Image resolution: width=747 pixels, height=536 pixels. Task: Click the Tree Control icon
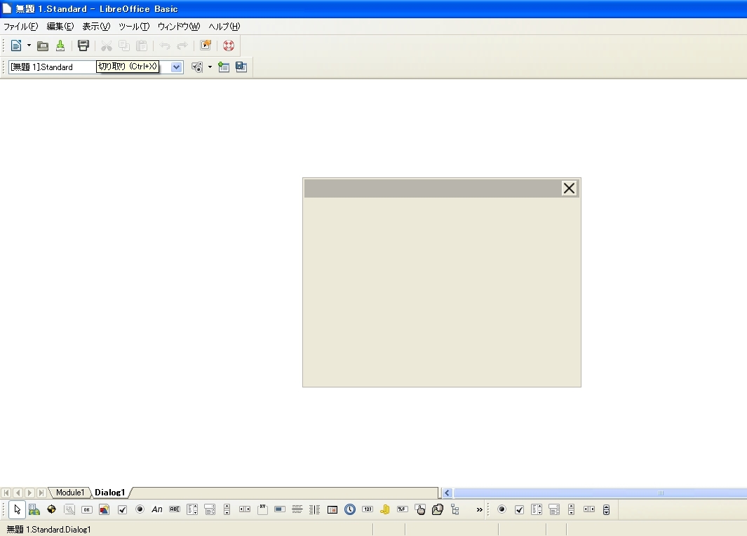pyautogui.click(x=455, y=509)
